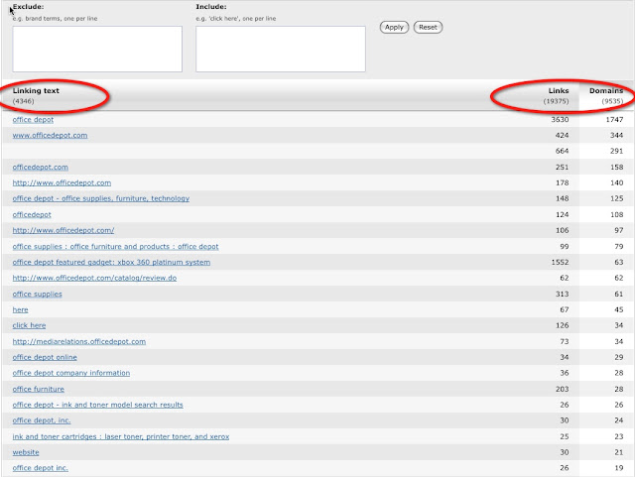Select domains count 1747 in office depot row
Image resolution: width=635 pixels, height=477 pixels.
point(614,120)
